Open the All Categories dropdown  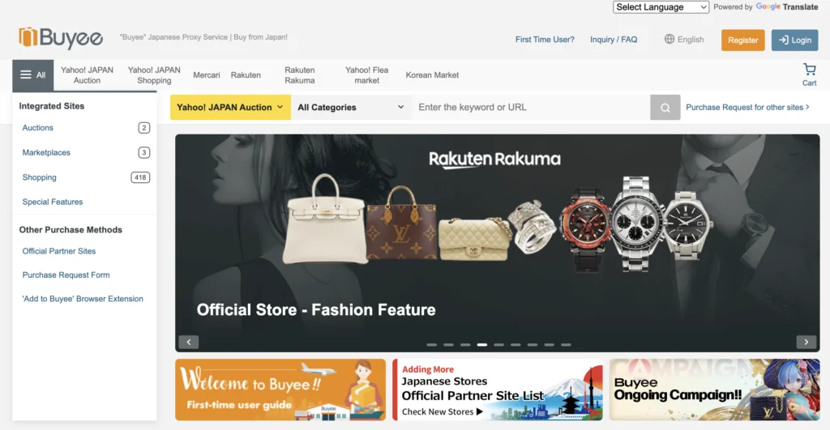(x=351, y=108)
